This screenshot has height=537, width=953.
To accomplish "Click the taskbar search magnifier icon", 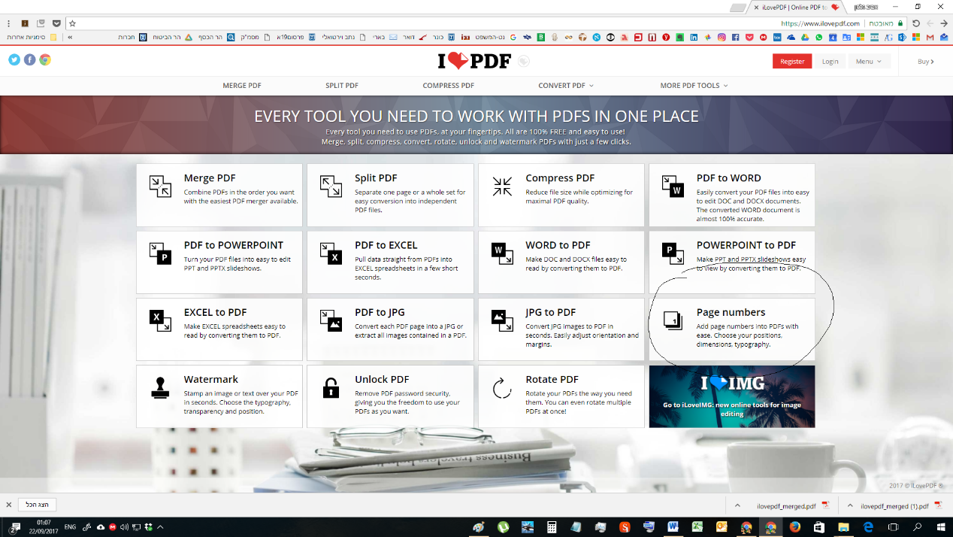I will click(x=917, y=526).
